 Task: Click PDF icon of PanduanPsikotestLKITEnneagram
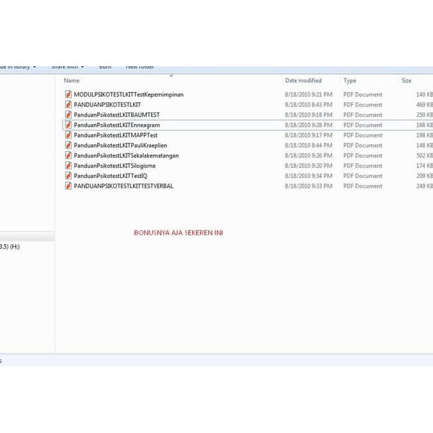(x=68, y=125)
